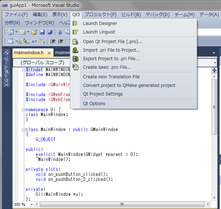The image size is (221, 209).
Task: Open the デバッグ(D) menu
Action: 157,15
